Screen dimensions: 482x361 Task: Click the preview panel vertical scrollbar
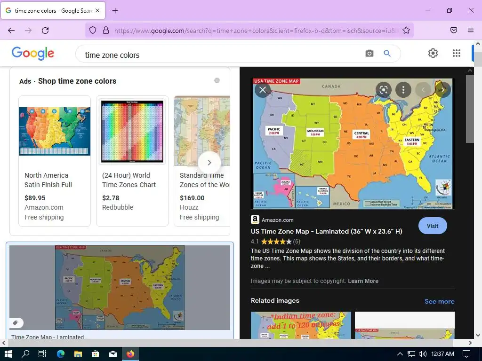tap(470, 109)
